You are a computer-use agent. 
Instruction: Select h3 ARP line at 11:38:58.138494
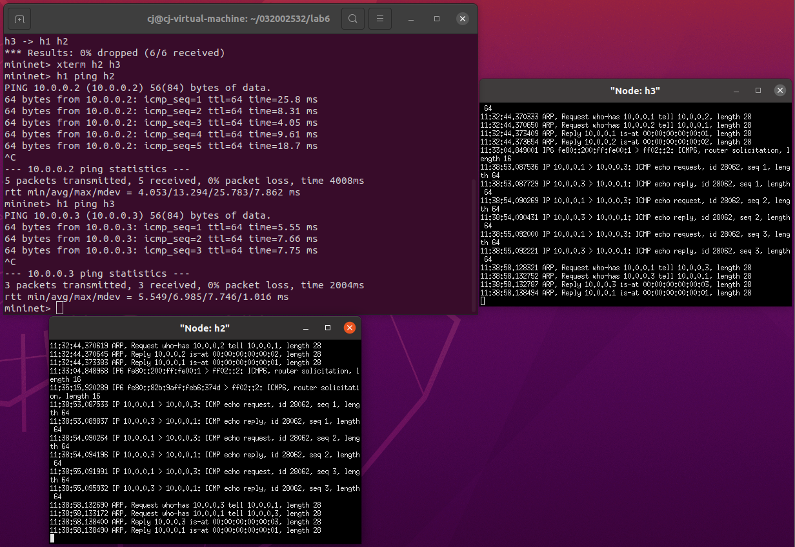(x=616, y=293)
